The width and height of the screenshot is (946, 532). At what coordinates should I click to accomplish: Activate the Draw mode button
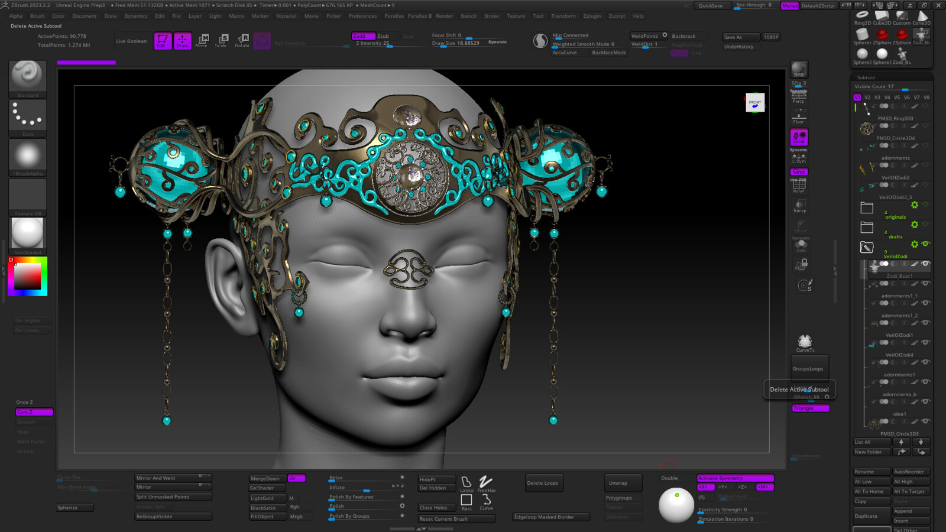click(182, 41)
